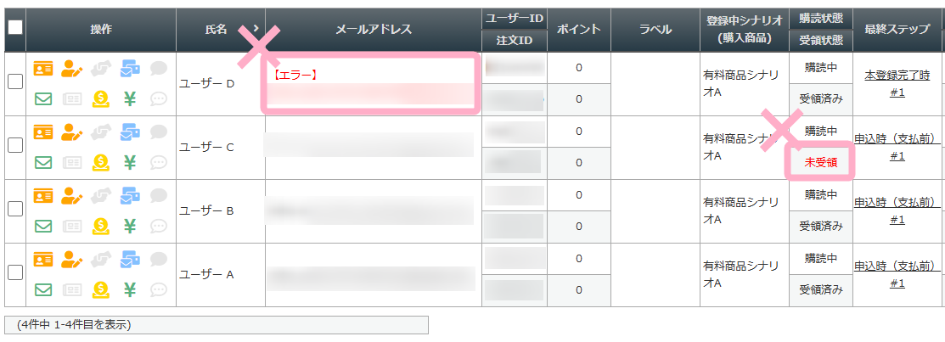945x342 pixels.
Task: Click the edit user icon for ユーザー C
Action: click(72, 132)
